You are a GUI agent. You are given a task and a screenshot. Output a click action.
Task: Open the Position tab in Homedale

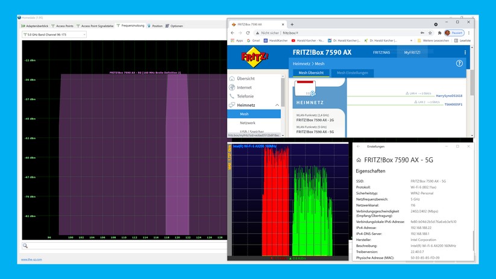coord(155,26)
